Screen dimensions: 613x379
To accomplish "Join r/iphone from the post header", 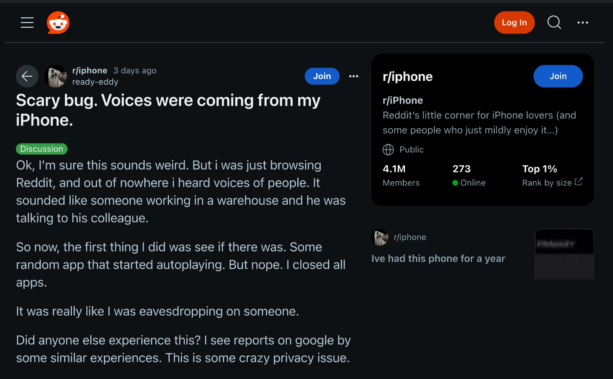I will 322,76.
